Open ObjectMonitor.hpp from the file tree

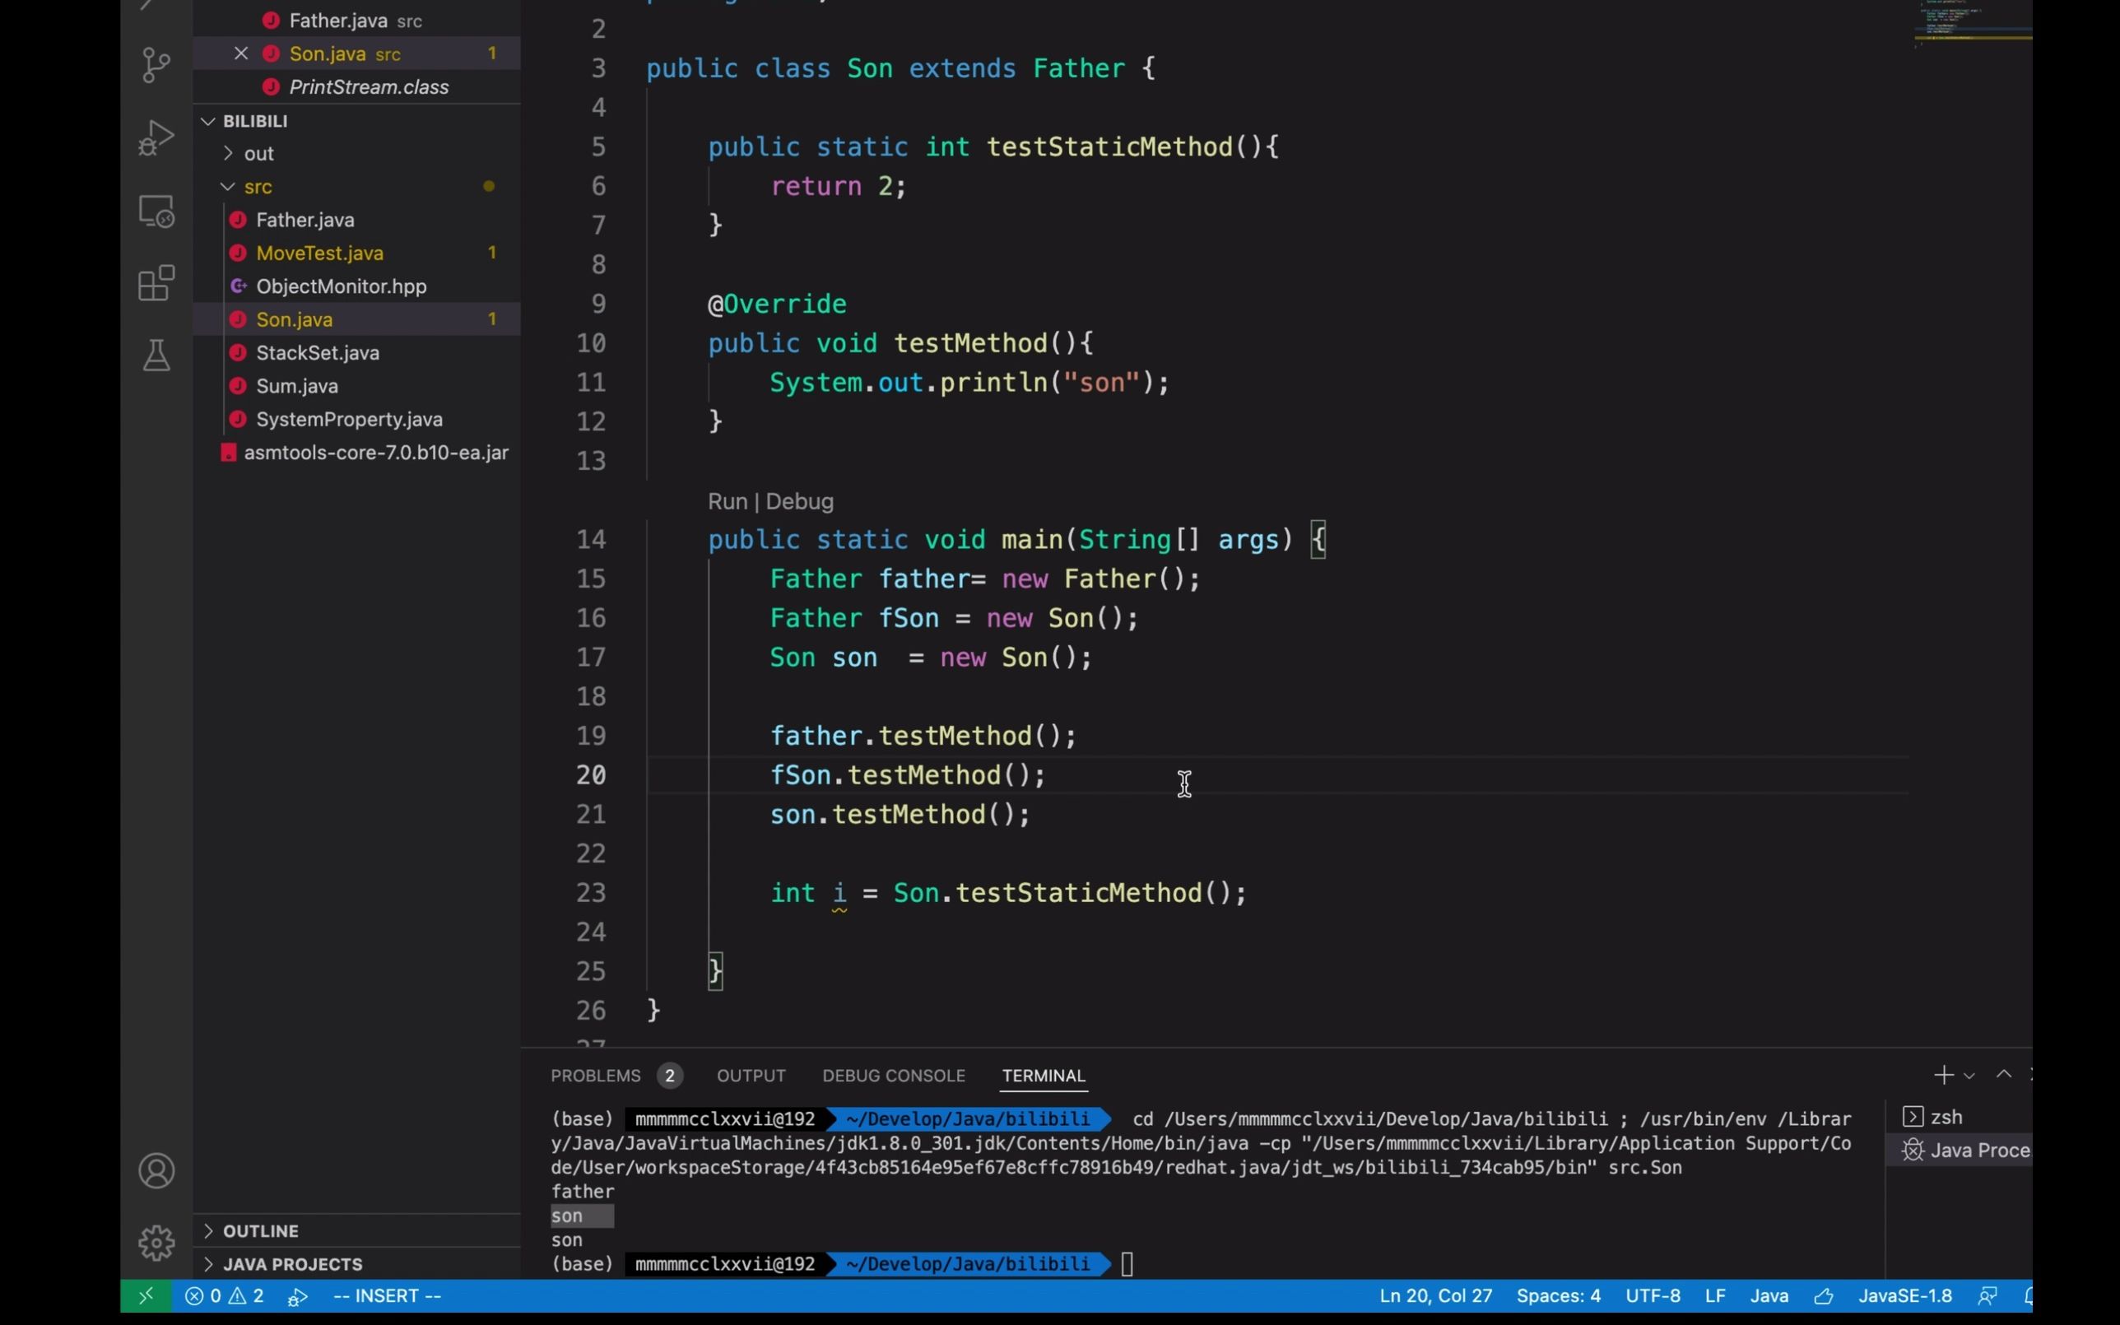click(356, 286)
